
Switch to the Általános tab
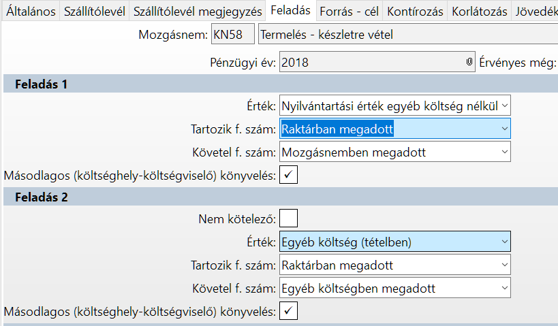coord(31,11)
